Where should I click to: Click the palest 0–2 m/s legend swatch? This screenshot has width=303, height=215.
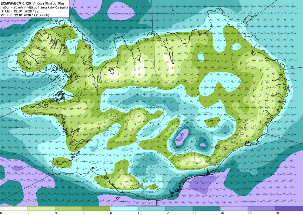(x=14, y=208)
